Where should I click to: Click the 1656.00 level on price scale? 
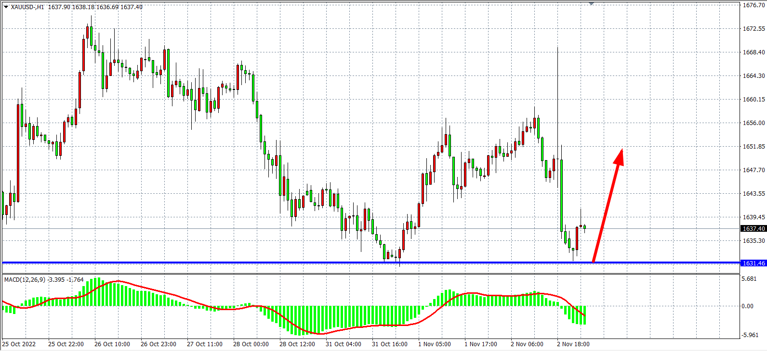754,123
